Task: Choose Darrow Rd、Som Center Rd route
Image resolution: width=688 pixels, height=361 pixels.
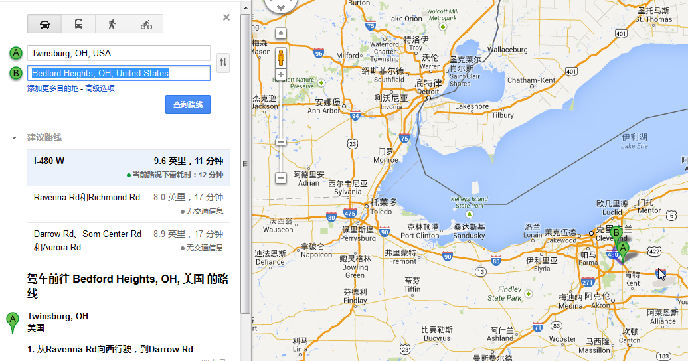Action: [128, 241]
